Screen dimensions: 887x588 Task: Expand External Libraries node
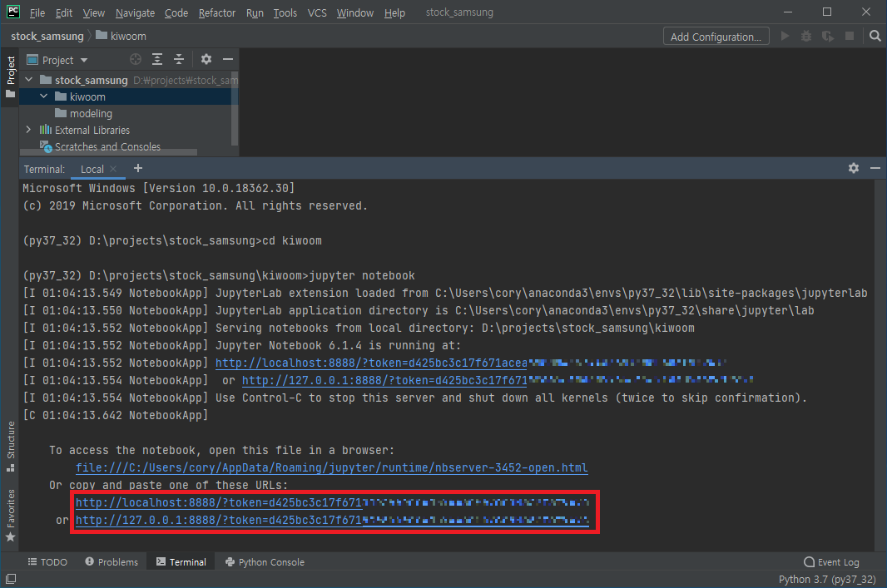point(28,130)
